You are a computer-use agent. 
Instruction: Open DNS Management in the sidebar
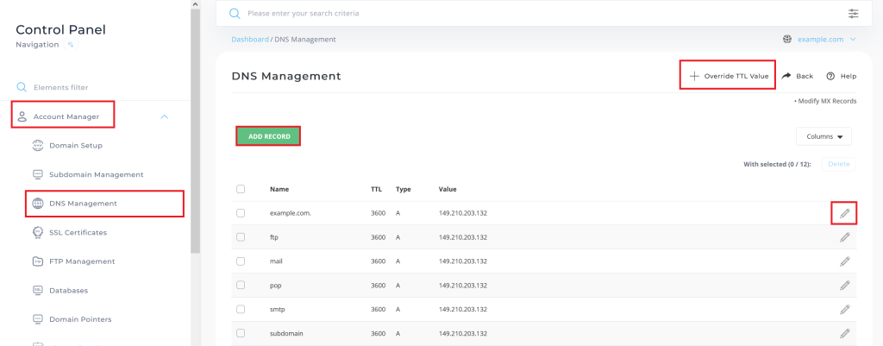83,204
